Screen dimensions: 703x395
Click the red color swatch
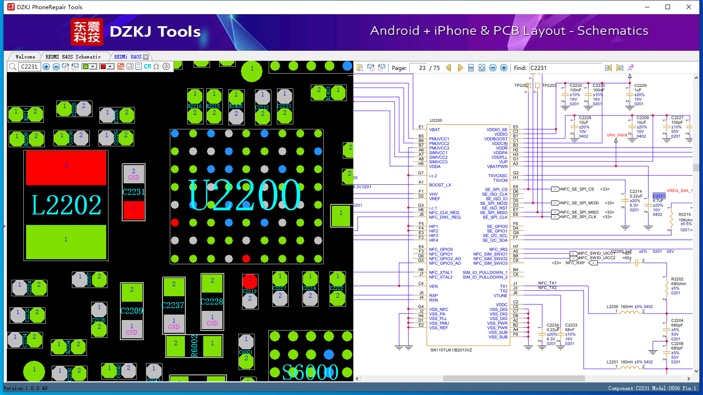tap(103, 67)
